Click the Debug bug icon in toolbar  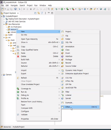point(56,9)
